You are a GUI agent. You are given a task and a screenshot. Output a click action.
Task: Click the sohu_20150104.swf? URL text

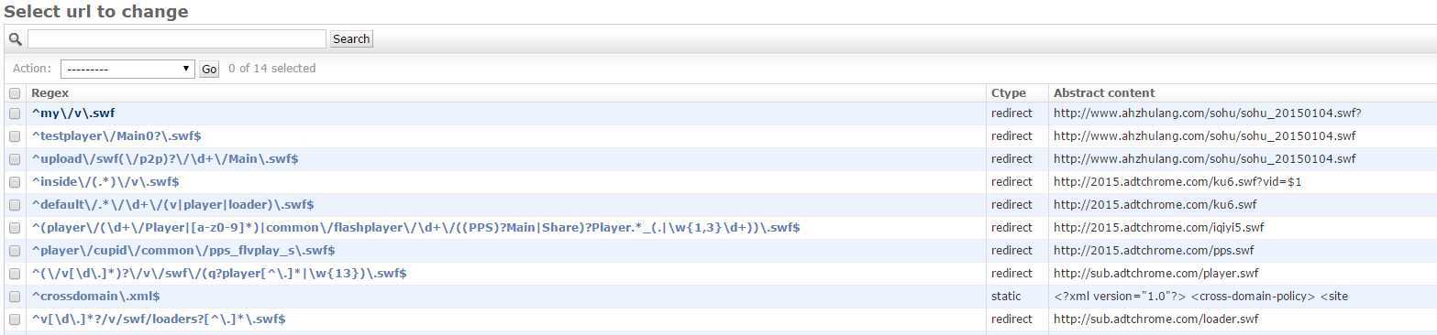[1208, 113]
